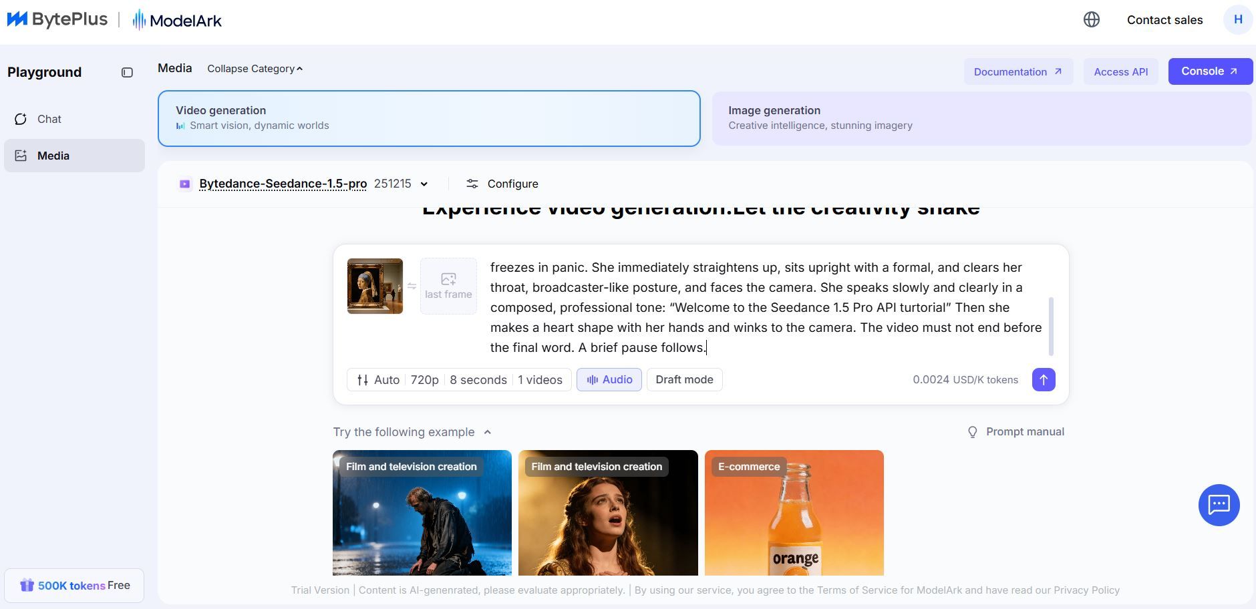The image size is (1256, 609).
Task: Open the Documentation link
Action: (x=1017, y=72)
